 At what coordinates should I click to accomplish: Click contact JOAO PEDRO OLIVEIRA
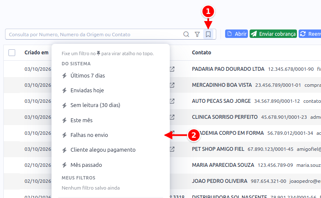[x=220, y=181]
